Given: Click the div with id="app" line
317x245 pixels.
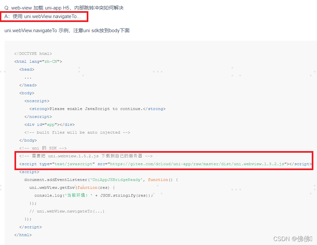Looking at the screenshot, I should [x=49, y=124].
